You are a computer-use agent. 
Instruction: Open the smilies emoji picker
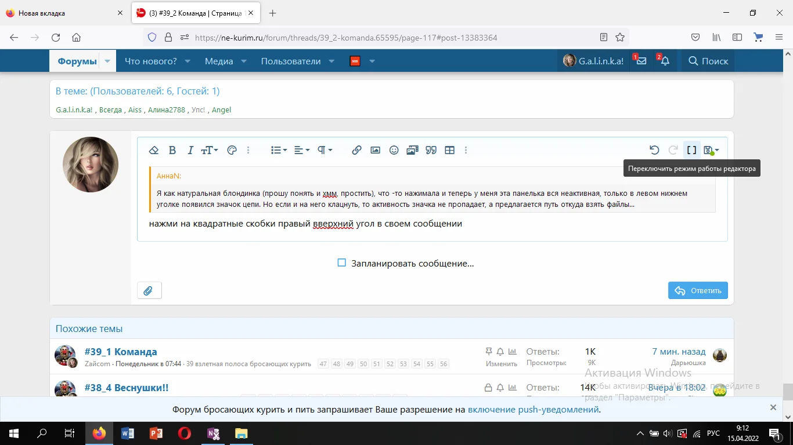pos(394,150)
